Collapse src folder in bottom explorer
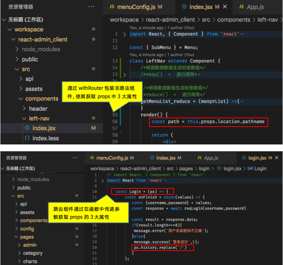 click(x=13, y=196)
